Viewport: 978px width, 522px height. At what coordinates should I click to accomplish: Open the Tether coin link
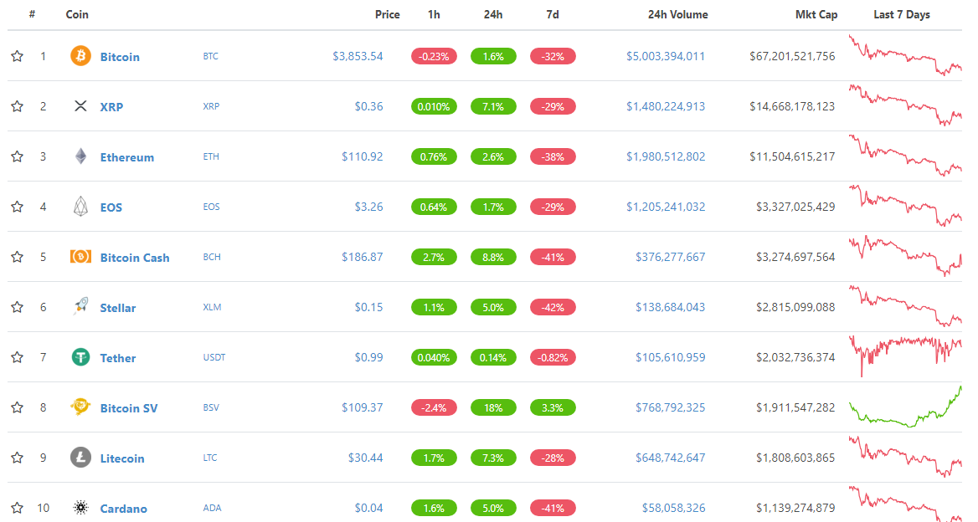tap(118, 357)
